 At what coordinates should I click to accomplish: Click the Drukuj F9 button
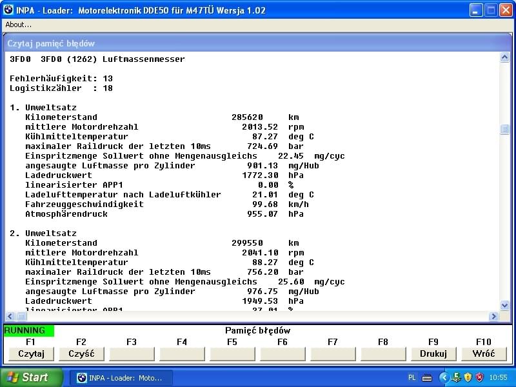[x=433, y=353]
